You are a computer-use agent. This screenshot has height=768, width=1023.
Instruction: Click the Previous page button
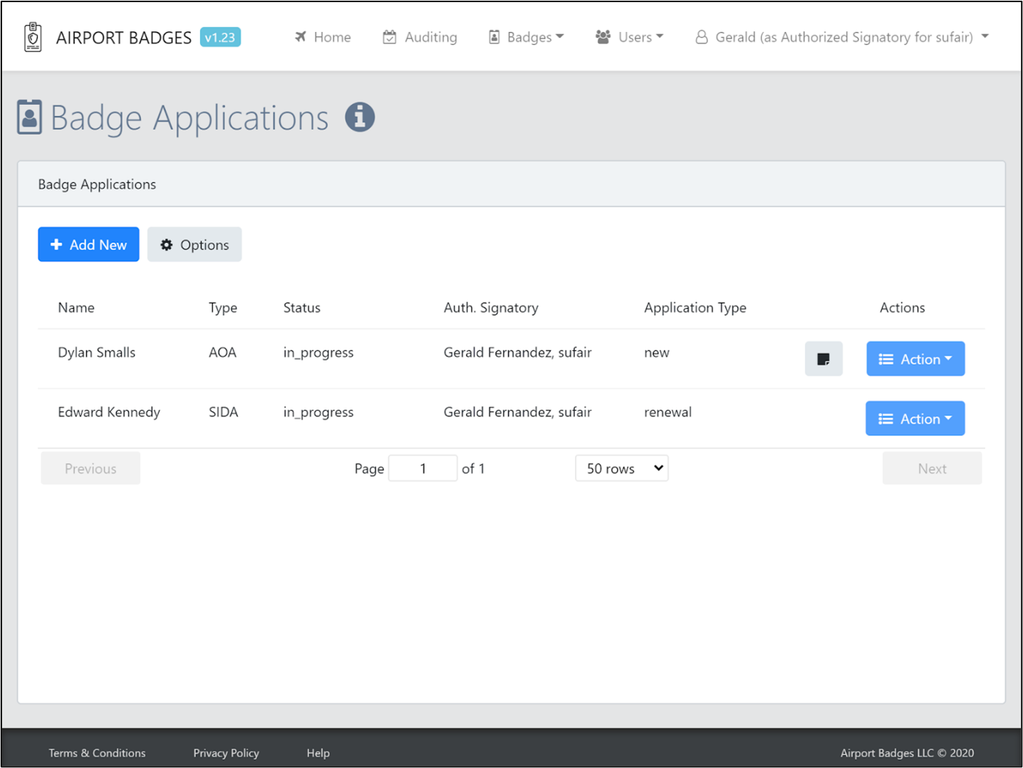point(90,468)
